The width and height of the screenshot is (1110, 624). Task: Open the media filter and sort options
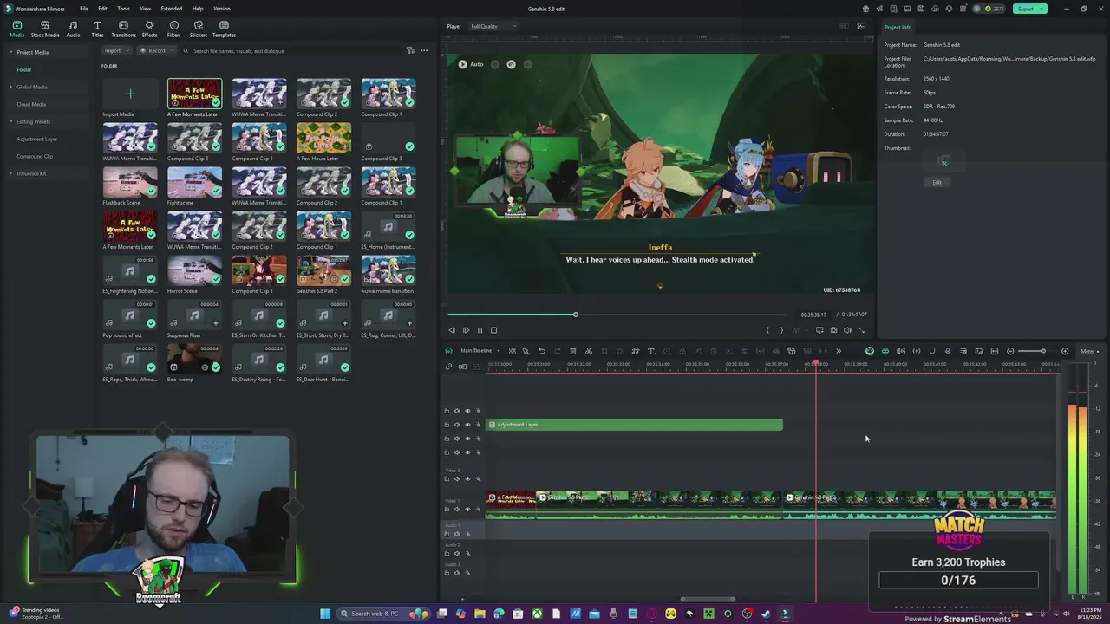[x=410, y=50]
